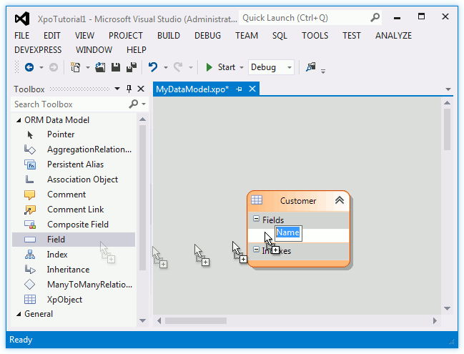Pick the Comment tool icon

pos(29,195)
